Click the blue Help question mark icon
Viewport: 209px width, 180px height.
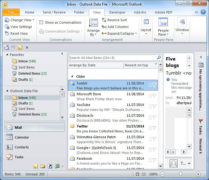203,12
